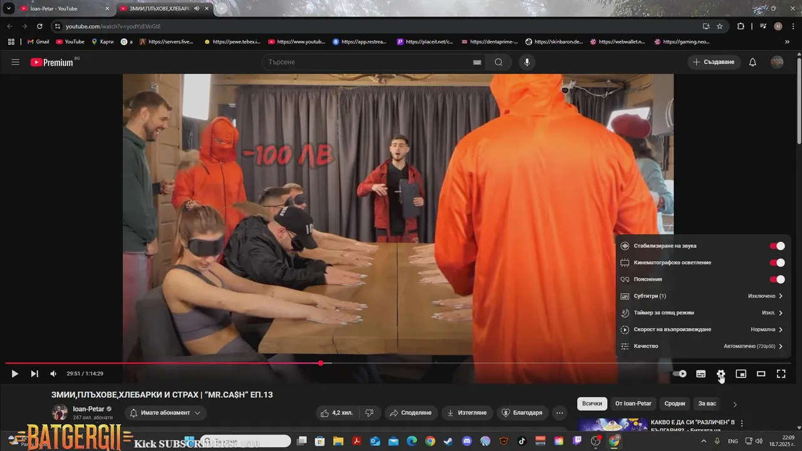This screenshot has width=802, height=451.
Task: Close settings via the gear icon
Action: tap(721, 374)
